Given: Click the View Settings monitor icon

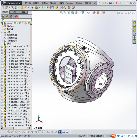Looking at the screenshot, I should coord(104,13).
